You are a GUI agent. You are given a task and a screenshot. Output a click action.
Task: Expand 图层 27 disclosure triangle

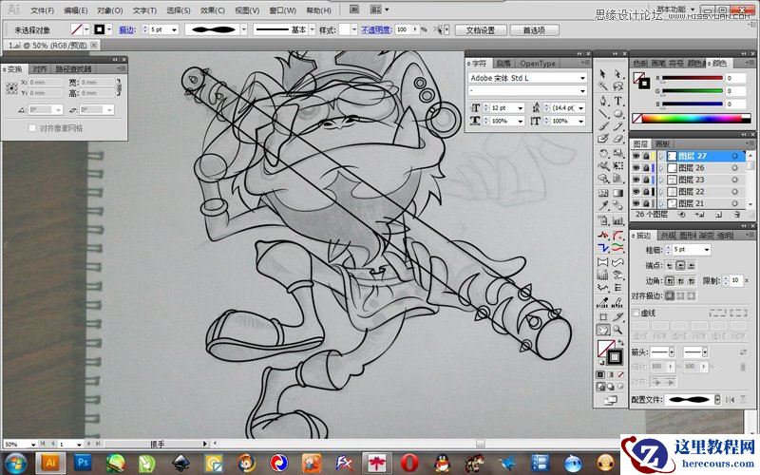[661, 156]
